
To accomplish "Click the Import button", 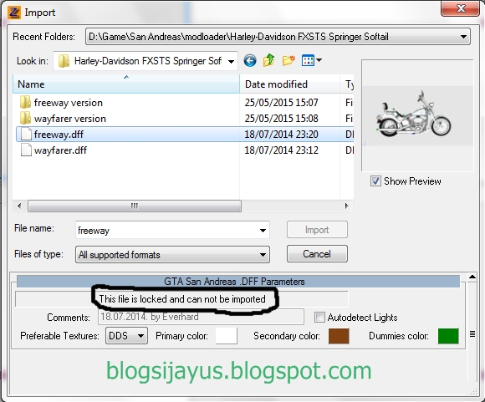I will point(317,230).
